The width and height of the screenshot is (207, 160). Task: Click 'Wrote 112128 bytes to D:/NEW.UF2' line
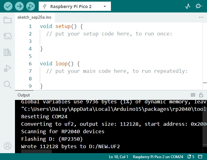coord(70,146)
